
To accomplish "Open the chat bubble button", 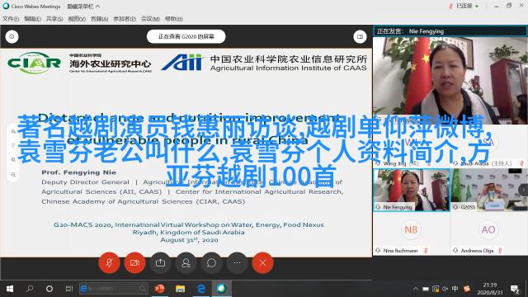I will (211, 262).
